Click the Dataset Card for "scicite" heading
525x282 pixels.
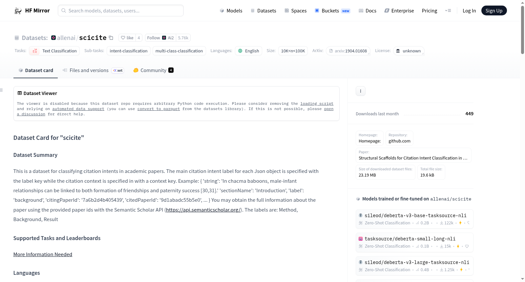49,138
